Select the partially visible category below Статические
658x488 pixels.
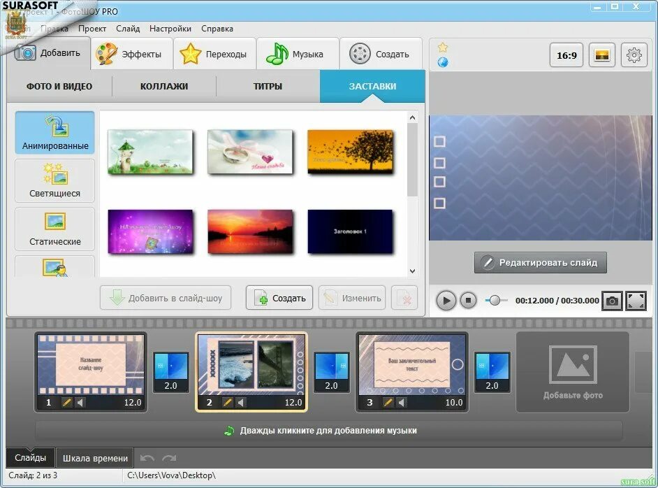55,266
